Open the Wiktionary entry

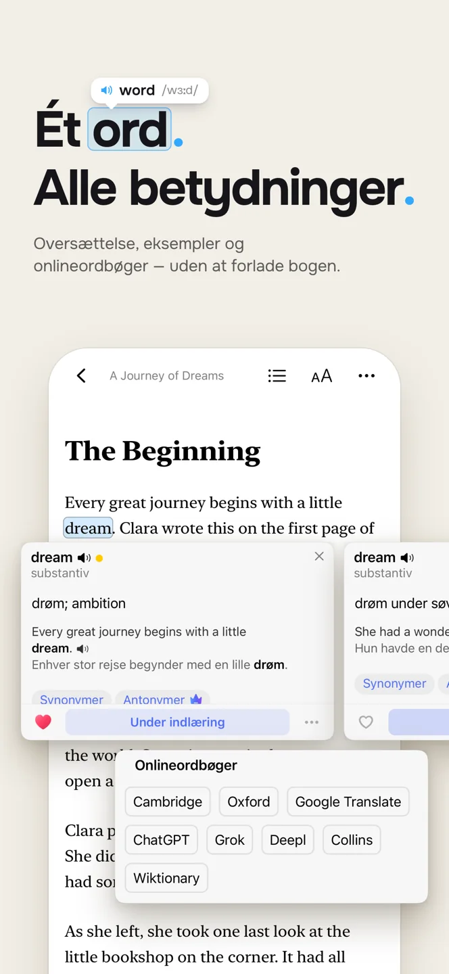click(166, 878)
